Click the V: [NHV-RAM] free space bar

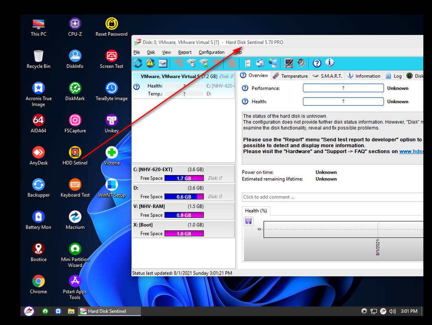pyautogui.click(x=184, y=215)
